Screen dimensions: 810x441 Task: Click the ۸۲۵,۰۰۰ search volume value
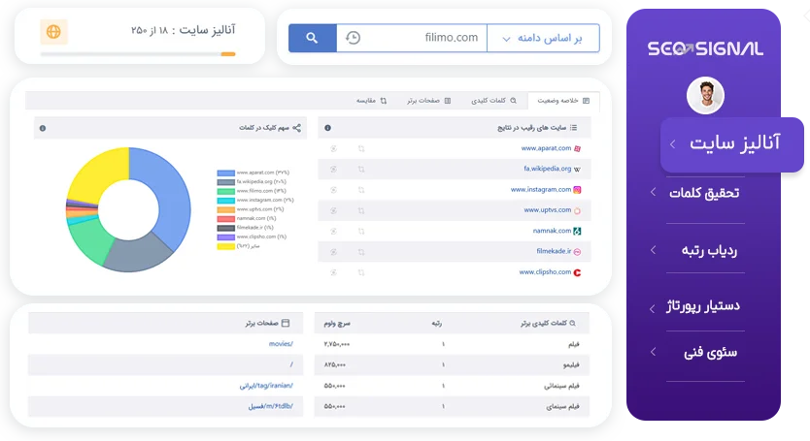tap(335, 364)
